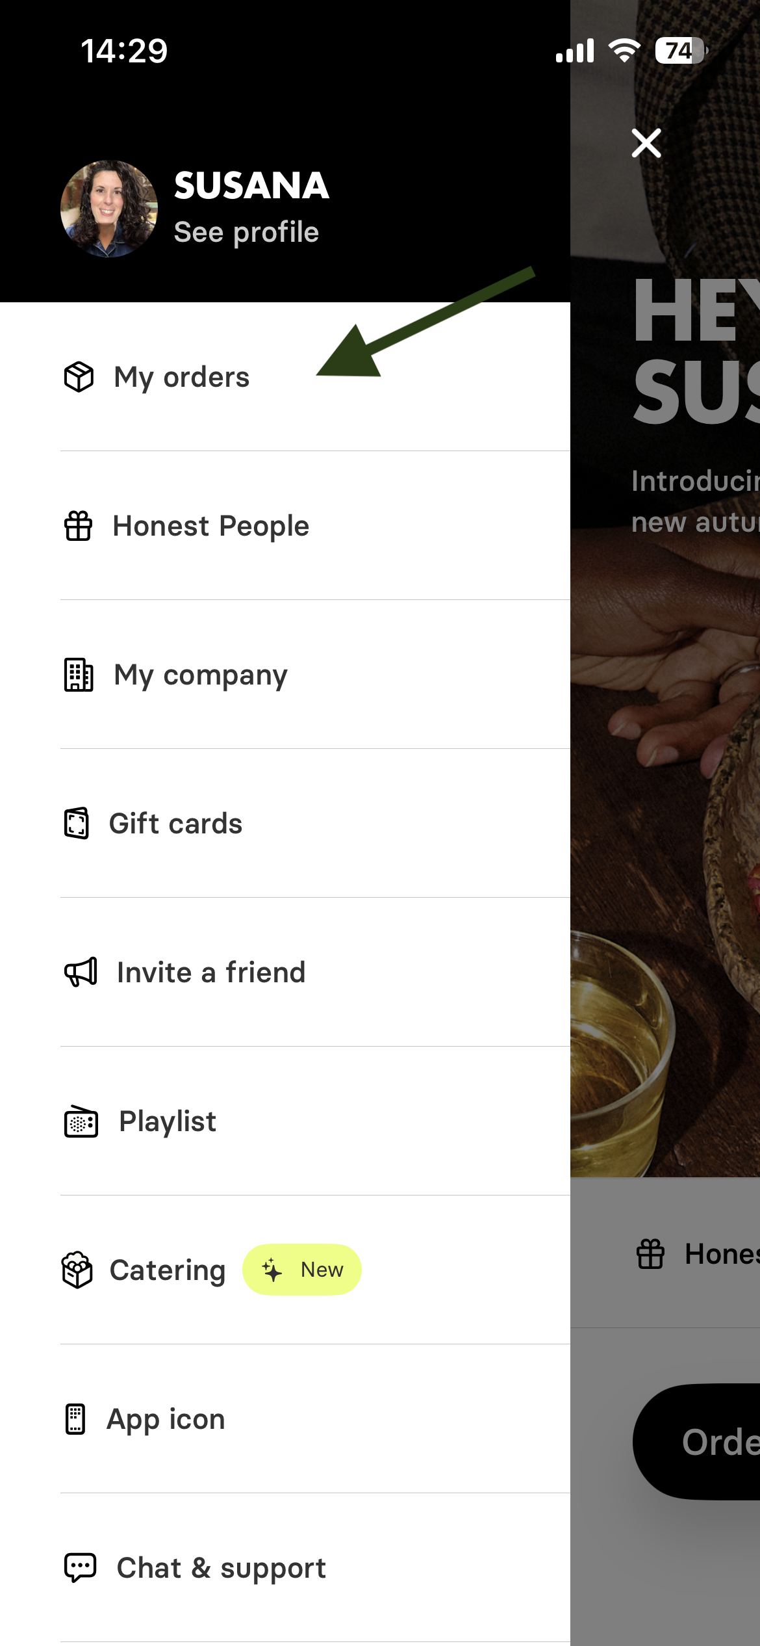Tap Susana's profile photo
This screenshot has width=760, height=1646.
point(109,209)
